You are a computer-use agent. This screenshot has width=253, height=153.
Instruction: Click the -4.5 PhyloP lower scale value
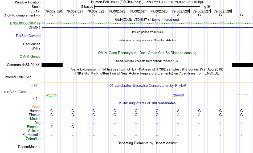point(35,99)
